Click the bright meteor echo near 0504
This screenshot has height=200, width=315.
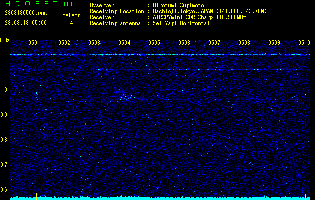pyautogui.click(x=124, y=96)
